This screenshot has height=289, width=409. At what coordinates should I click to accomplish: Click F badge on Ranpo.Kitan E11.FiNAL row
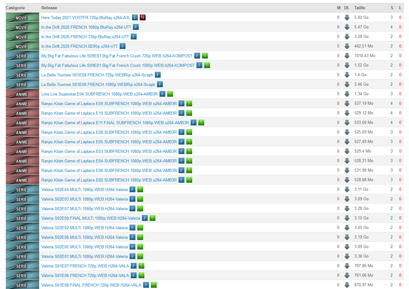point(193,123)
